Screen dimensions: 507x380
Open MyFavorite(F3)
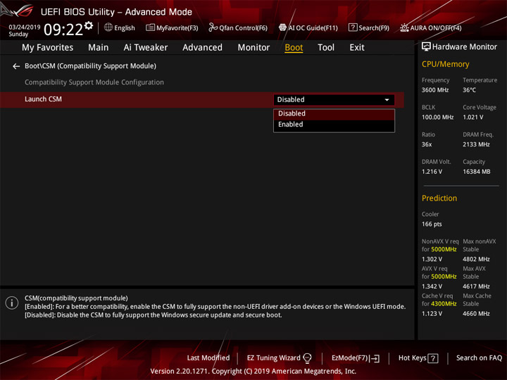click(x=172, y=27)
